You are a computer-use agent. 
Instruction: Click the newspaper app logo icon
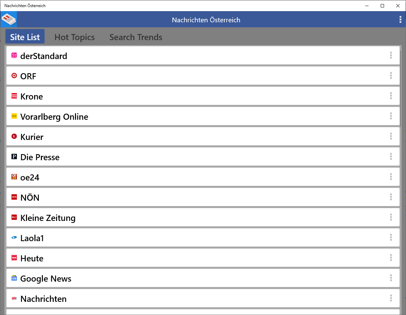pyautogui.click(x=8, y=19)
